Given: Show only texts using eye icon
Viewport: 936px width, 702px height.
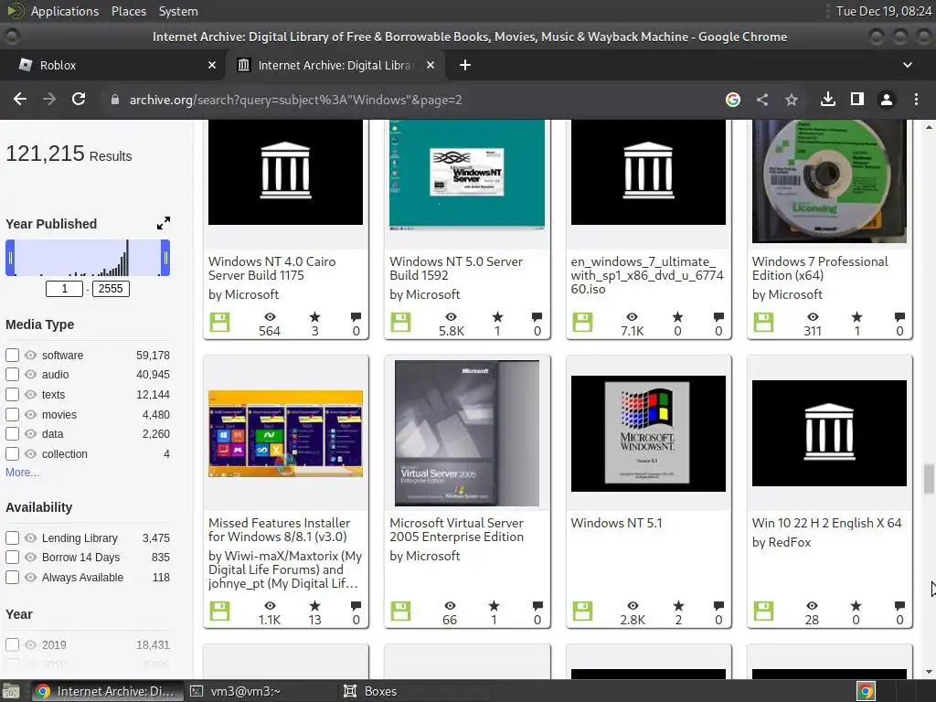Looking at the screenshot, I should point(30,395).
